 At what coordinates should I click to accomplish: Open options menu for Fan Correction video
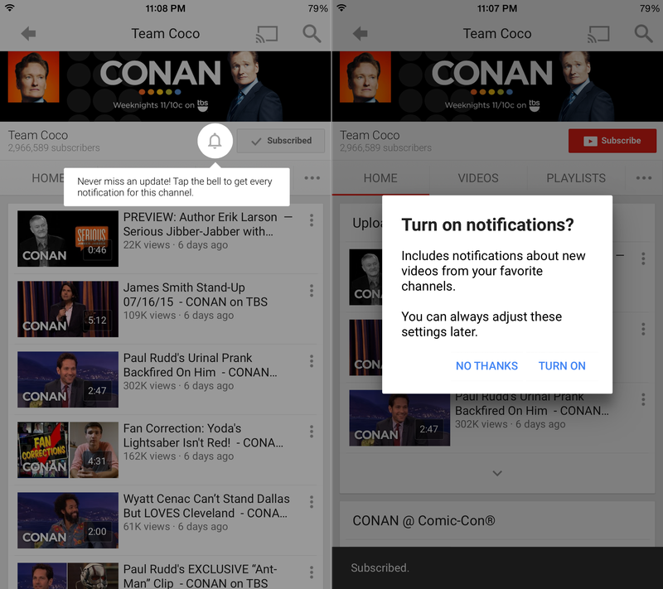(312, 432)
